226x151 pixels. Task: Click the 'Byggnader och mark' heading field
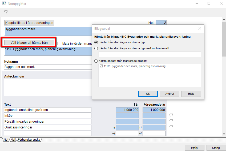(x=48, y=31)
